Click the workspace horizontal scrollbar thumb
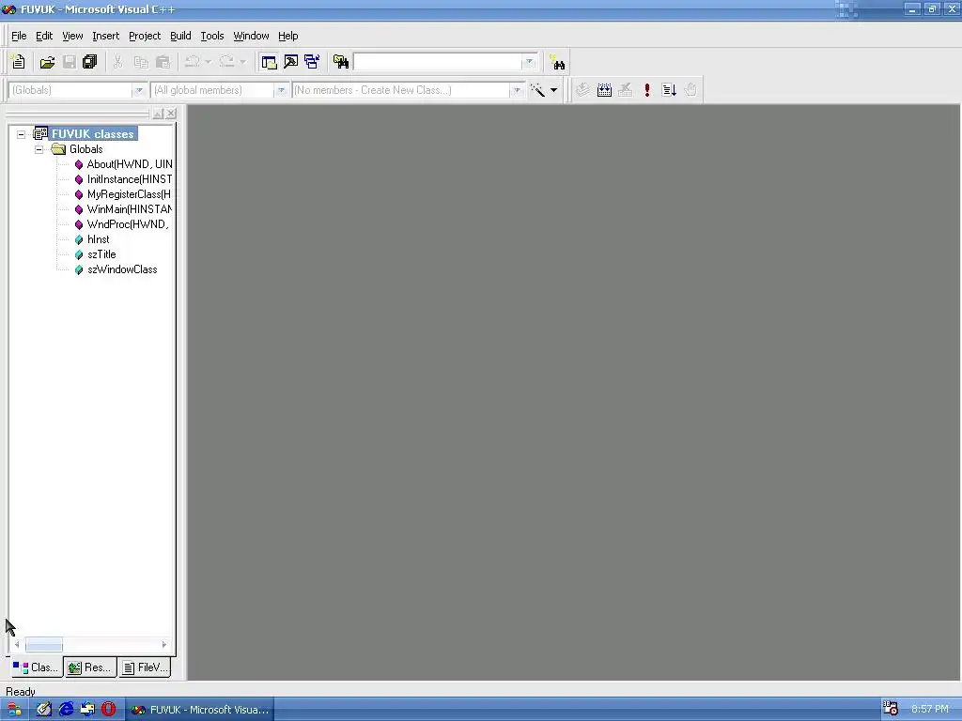The image size is (962, 721). click(x=43, y=645)
